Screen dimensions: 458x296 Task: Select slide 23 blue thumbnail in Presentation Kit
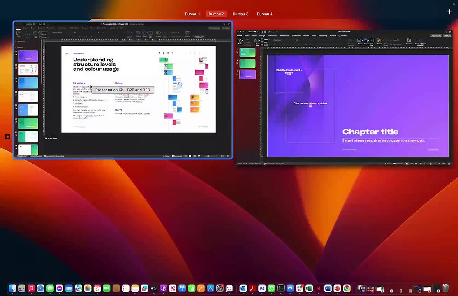pos(28,83)
